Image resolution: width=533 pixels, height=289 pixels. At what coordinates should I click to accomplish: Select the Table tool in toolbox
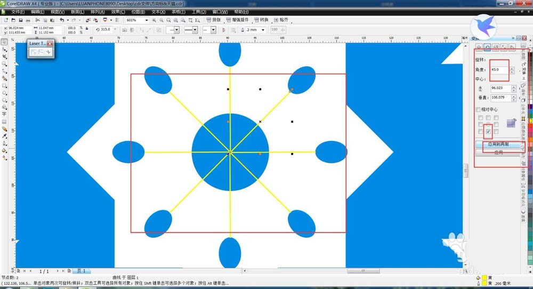tap(4, 122)
